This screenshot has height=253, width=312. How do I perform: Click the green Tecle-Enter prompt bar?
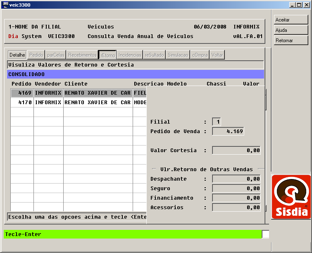pos(133,234)
